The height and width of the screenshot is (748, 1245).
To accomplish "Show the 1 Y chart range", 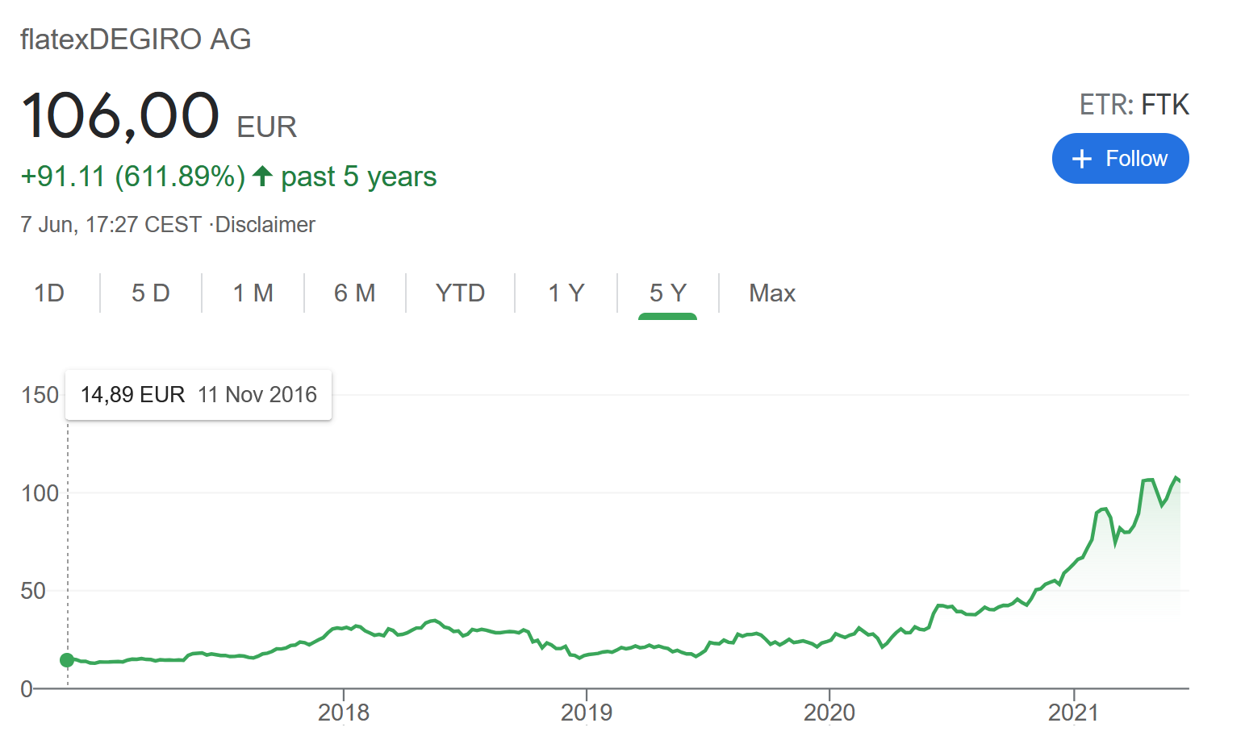I will click(566, 293).
